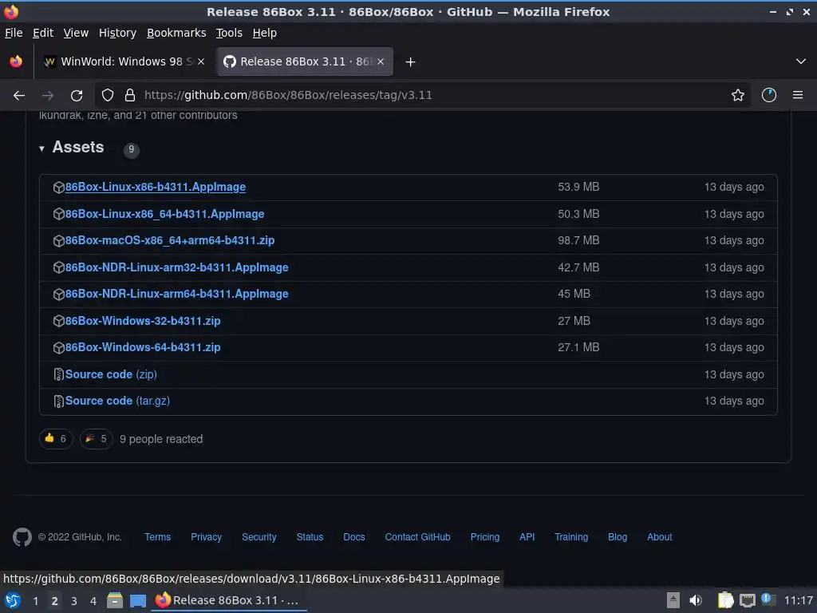This screenshot has width=817, height=613.
Task: Close the WinWorld Windows 98 tab
Action: pyautogui.click(x=201, y=61)
